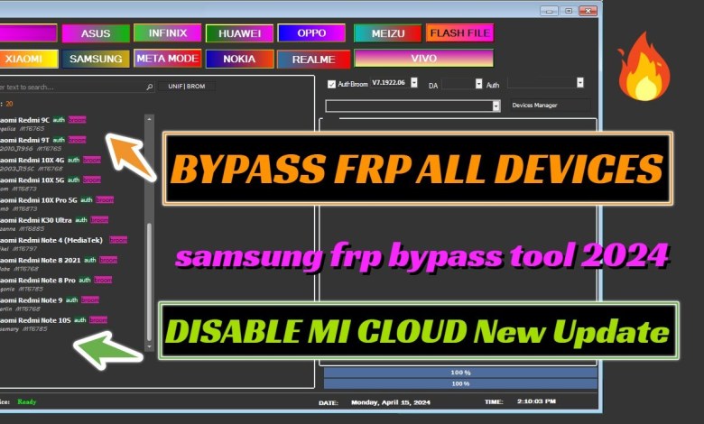Click the broom tag on Redmi 9C row

click(x=78, y=120)
